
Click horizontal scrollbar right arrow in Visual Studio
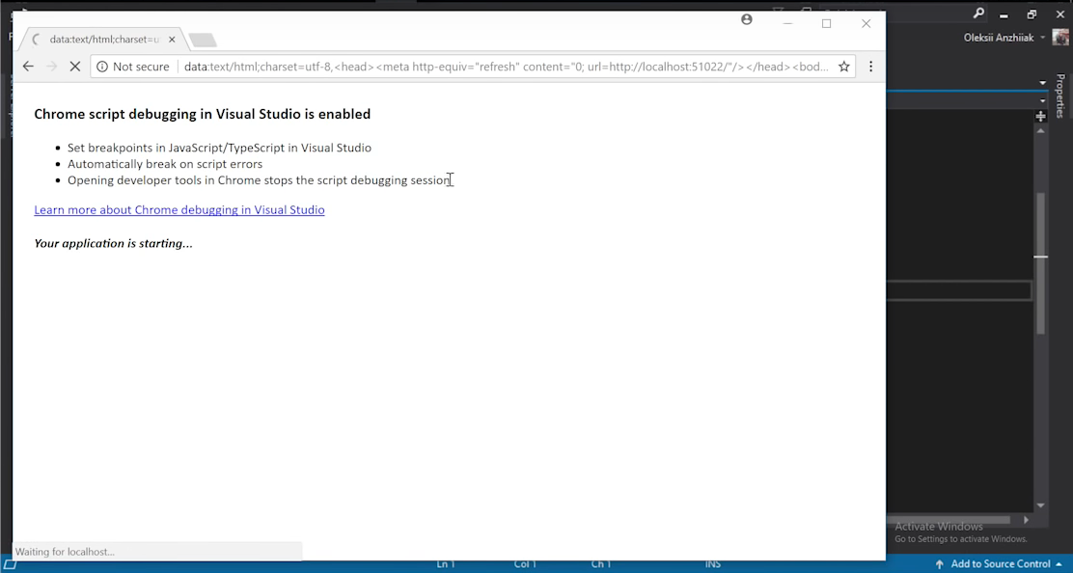[x=1026, y=520]
